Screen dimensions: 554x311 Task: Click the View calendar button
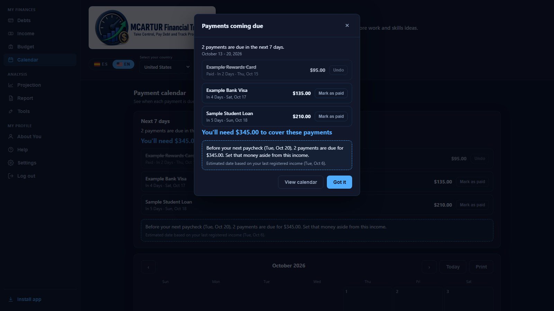click(301, 182)
